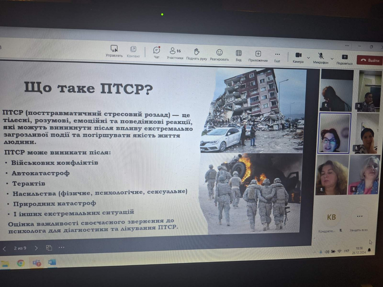The width and height of the screenshot is (383, 287).
Task: Expand the Еще more actions menu
Action: (x=277, y=57)
